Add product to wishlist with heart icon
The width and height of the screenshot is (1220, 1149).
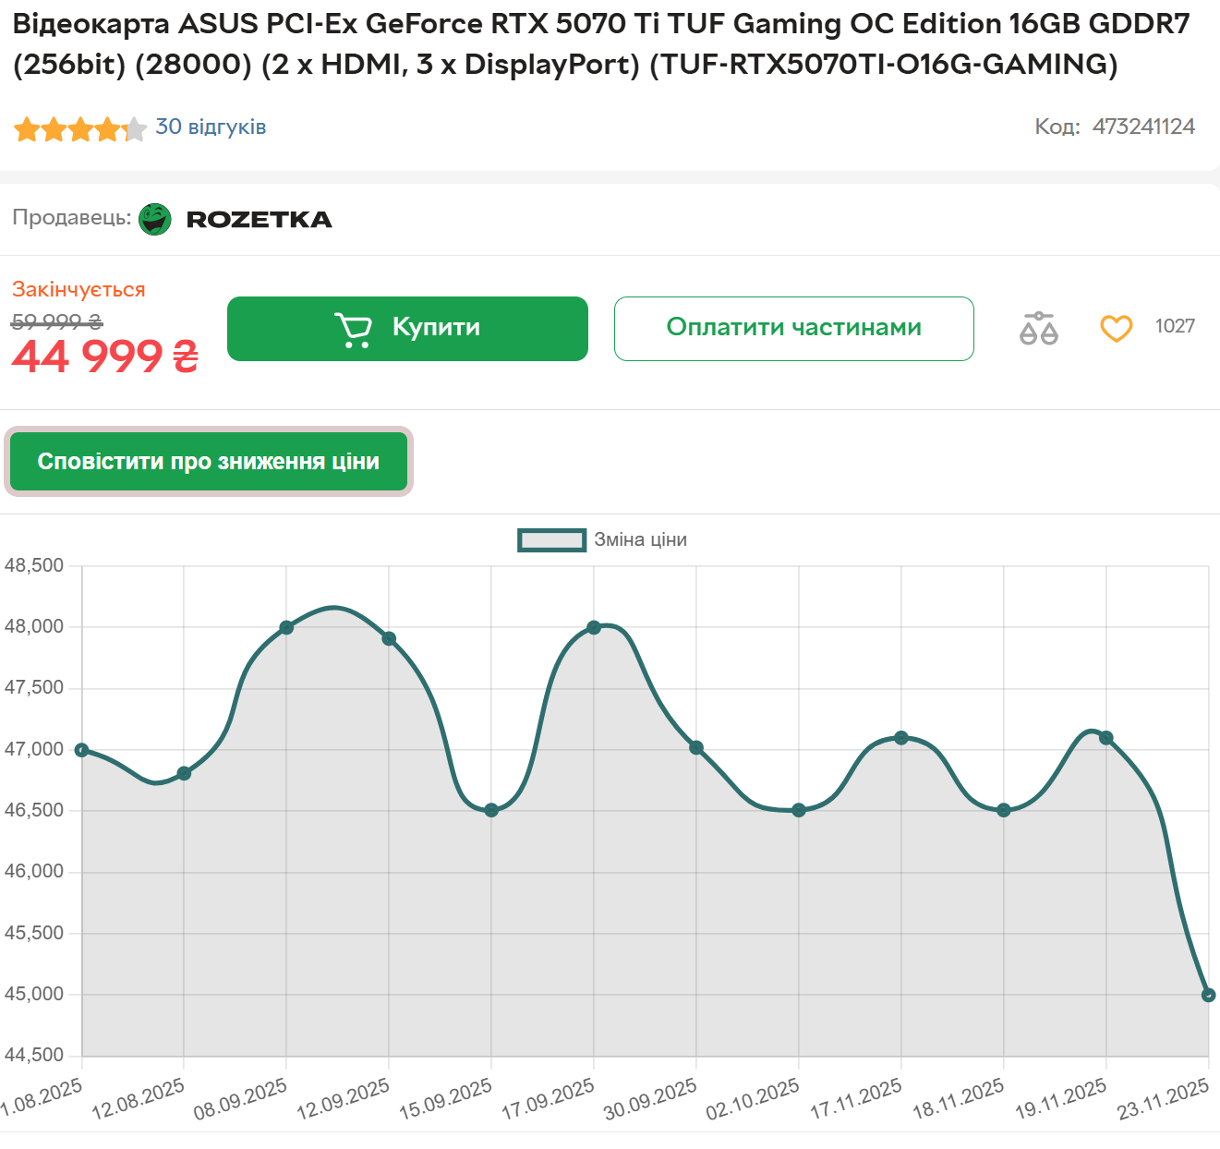pos(1116,328)
